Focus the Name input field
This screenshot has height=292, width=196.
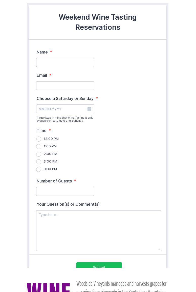65,63
